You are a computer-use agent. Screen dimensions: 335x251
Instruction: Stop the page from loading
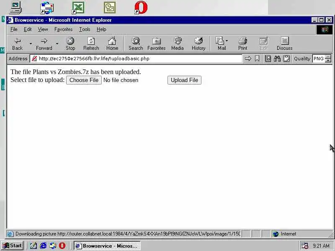point(70,44)
